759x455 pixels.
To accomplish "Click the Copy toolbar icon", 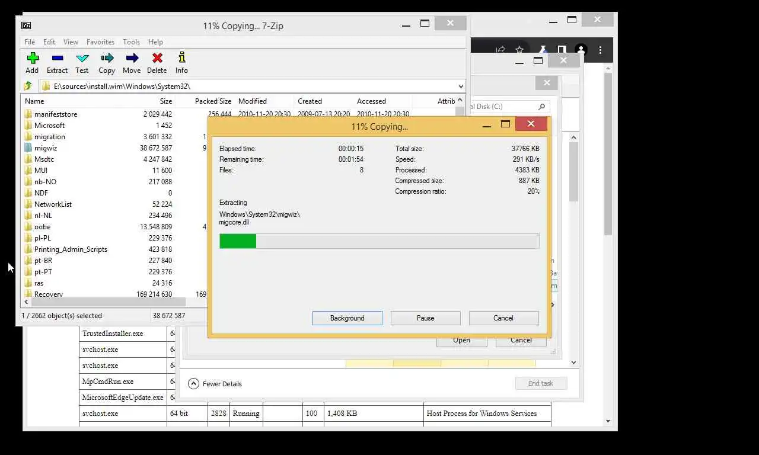I will pos(107,58).
